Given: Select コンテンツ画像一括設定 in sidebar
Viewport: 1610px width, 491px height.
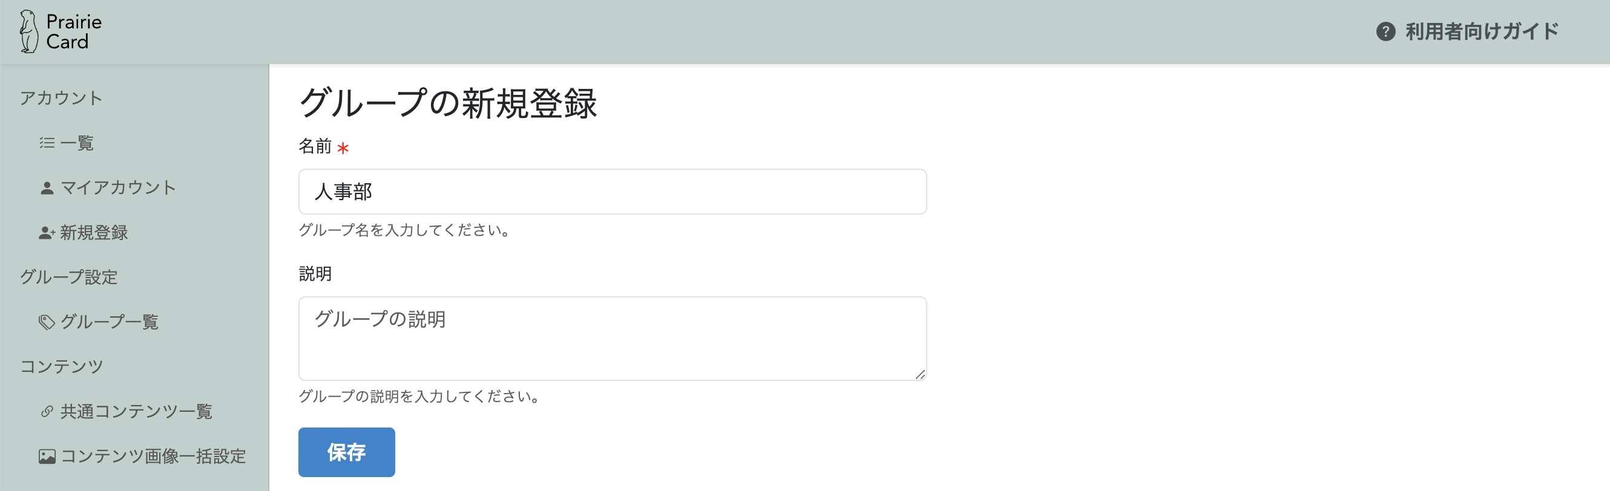Looking at the screenshot, I should pos(153,457).
